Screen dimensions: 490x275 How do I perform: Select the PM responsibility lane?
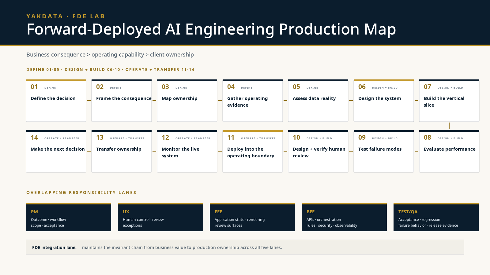[69, 217]
